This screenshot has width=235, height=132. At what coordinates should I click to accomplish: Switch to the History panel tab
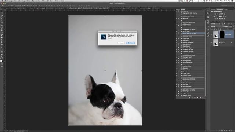tap(178, 9)
